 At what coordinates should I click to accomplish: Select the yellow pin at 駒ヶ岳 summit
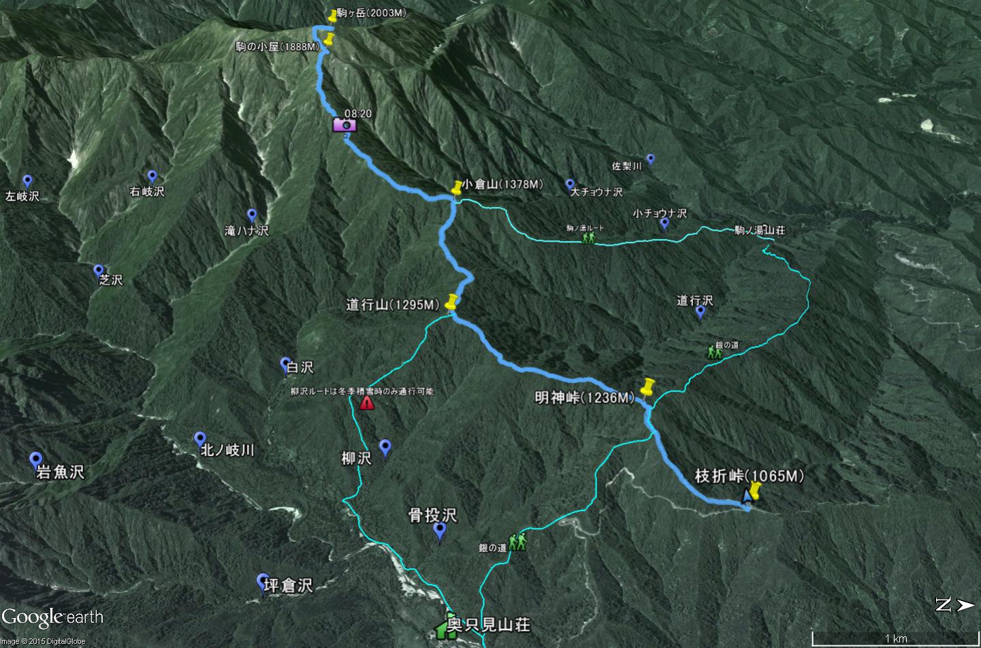[332, 16]
